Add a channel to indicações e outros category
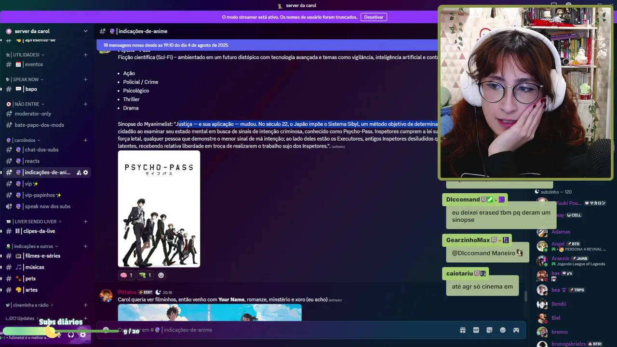The height and width of the screenshot is (347, 617). click(x=85, y=246)
